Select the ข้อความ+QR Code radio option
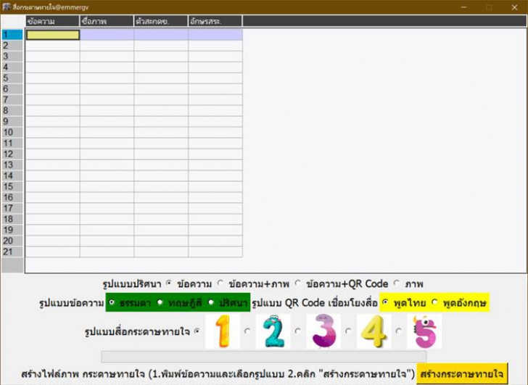The width and height of the screenshot is (528, 385). pyautogui.click(x=298, y=283)
